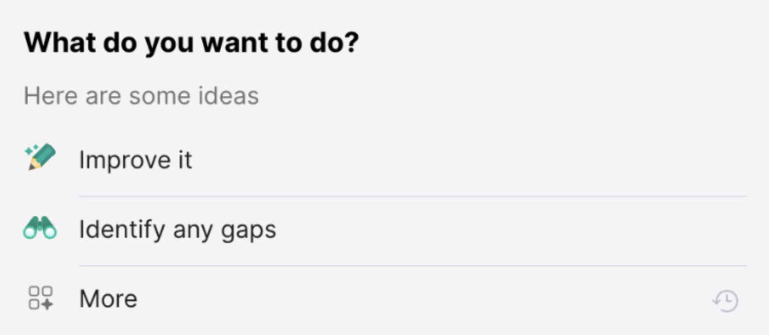Open the "More" ideas entry
Image resolution: width=769 pixels, height=335 pixels.
click(108, 299)
